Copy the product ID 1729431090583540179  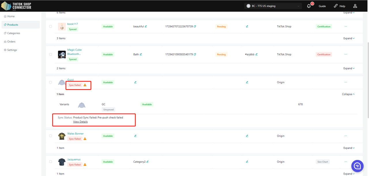coord(195,54)
